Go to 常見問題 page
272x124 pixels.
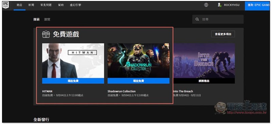tap(46, 5)
